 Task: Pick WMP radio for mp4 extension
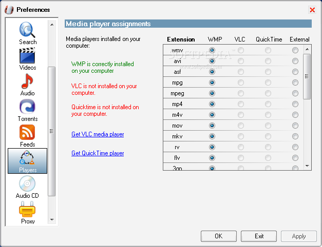(x=212, y=104)
